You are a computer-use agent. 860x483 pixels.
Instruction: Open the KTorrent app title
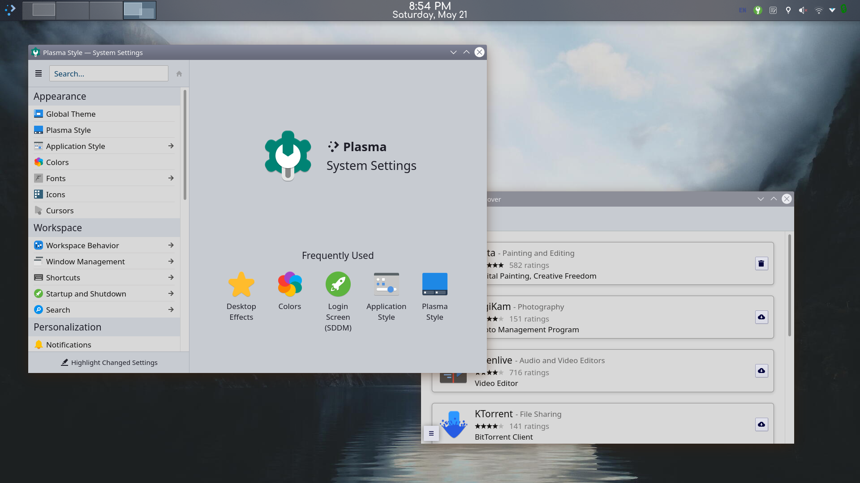coord(494,414)
